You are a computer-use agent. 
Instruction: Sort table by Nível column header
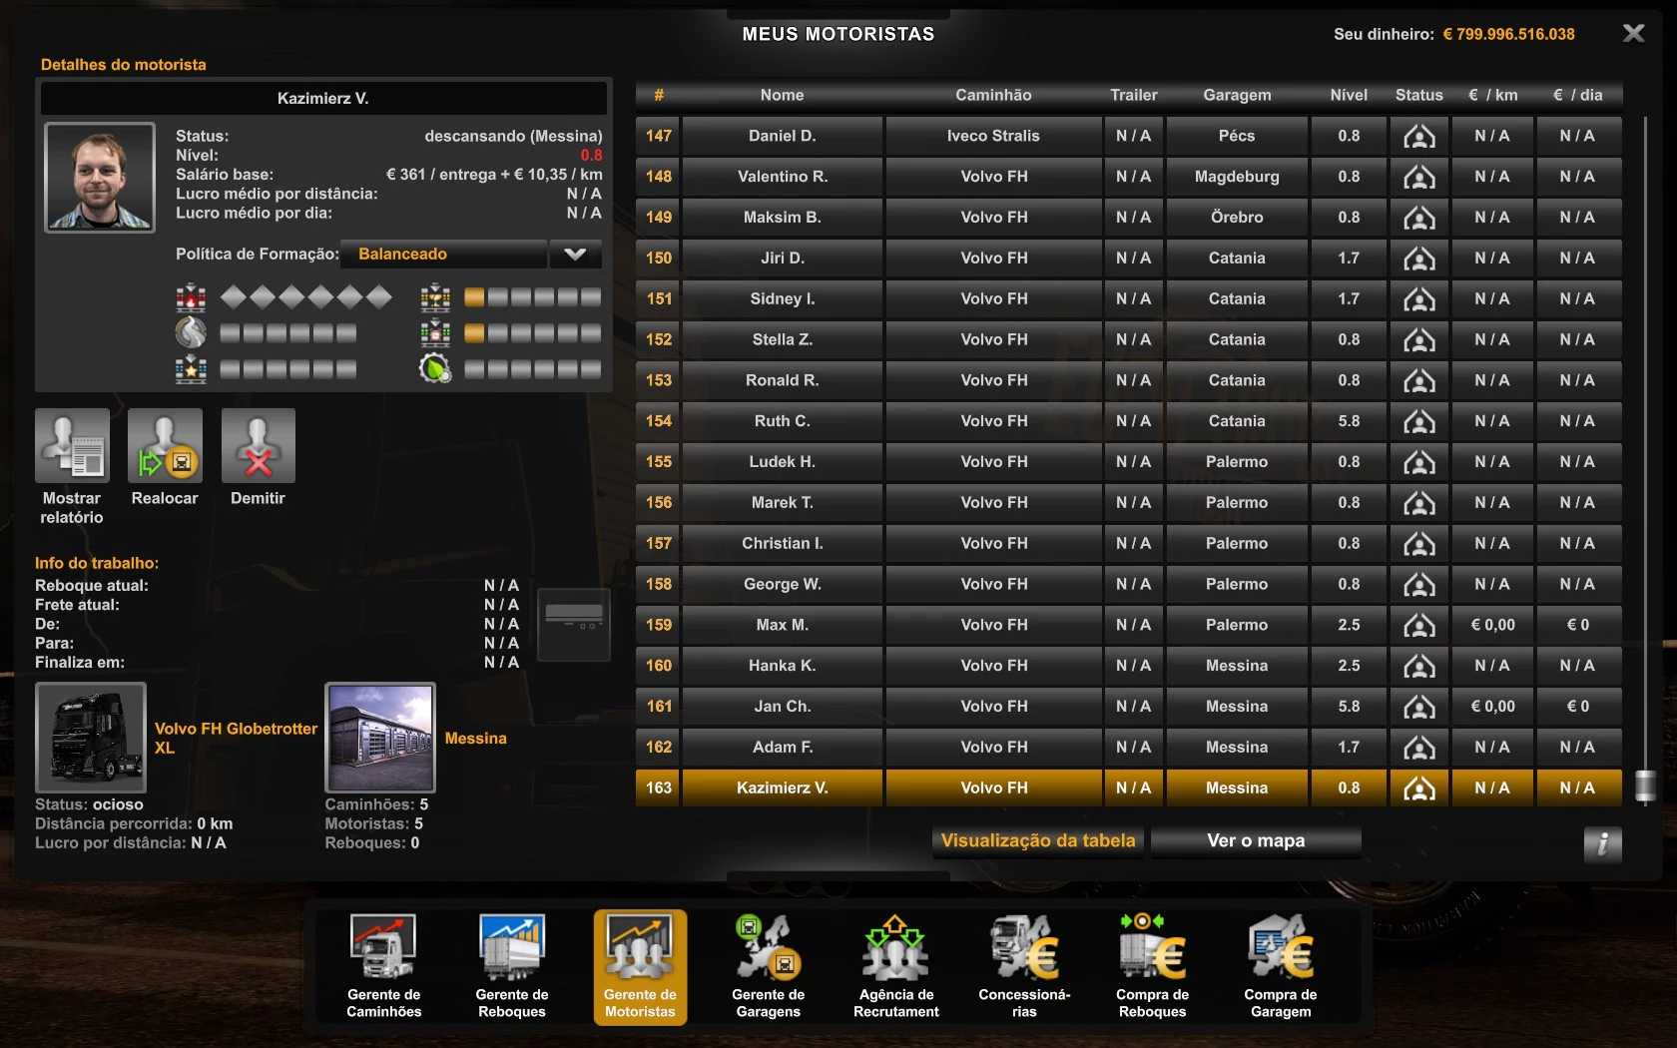(x=1348, y=95)
